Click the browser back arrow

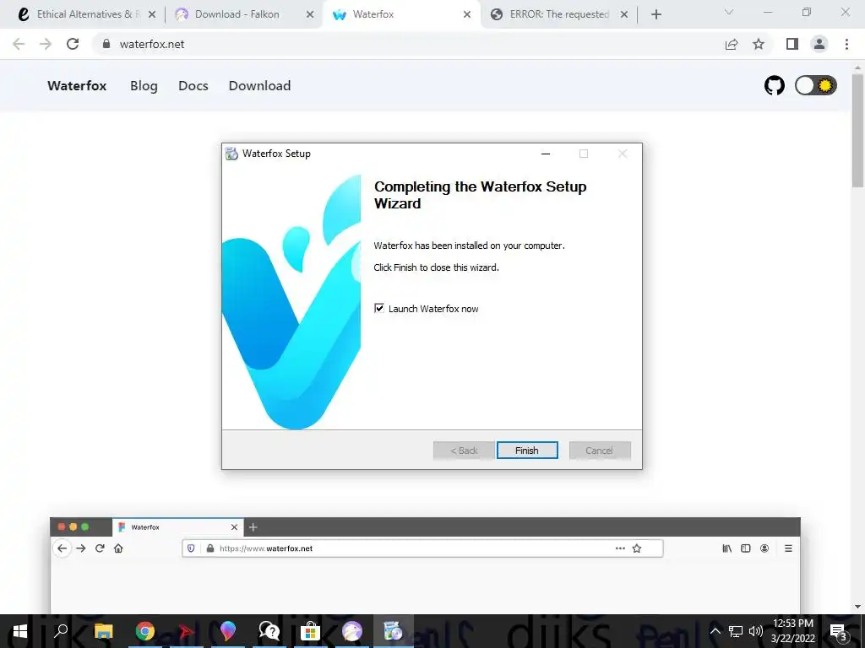click(x=19, y=44)
